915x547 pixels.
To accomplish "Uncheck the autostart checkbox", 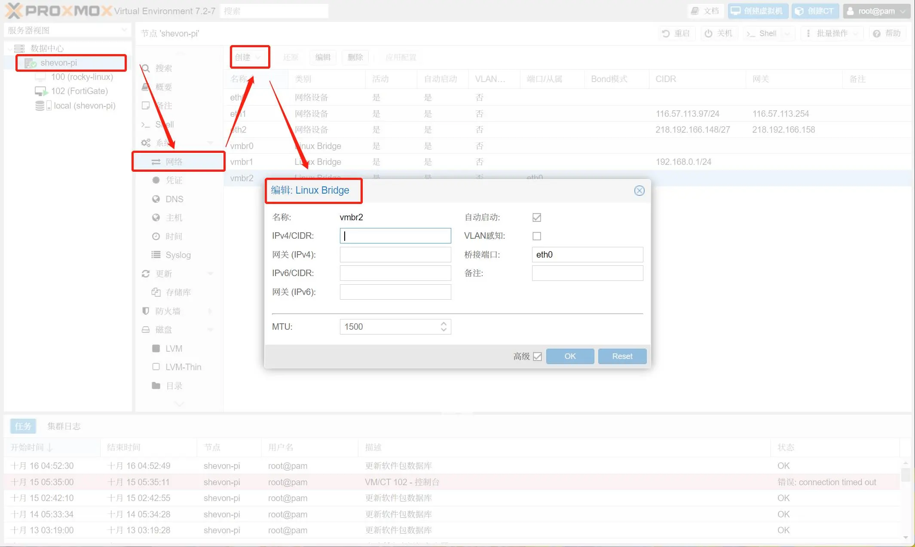I will (536, 217).
